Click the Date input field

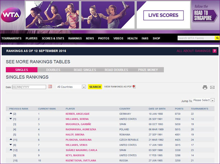coord(29,87)
